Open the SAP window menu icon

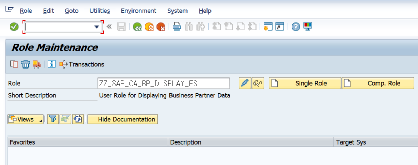(9, 9)
